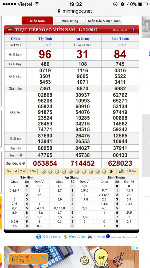The image size is (150, 268).
Task: Select An Giang Giải tám number 31
Action: 82,54
